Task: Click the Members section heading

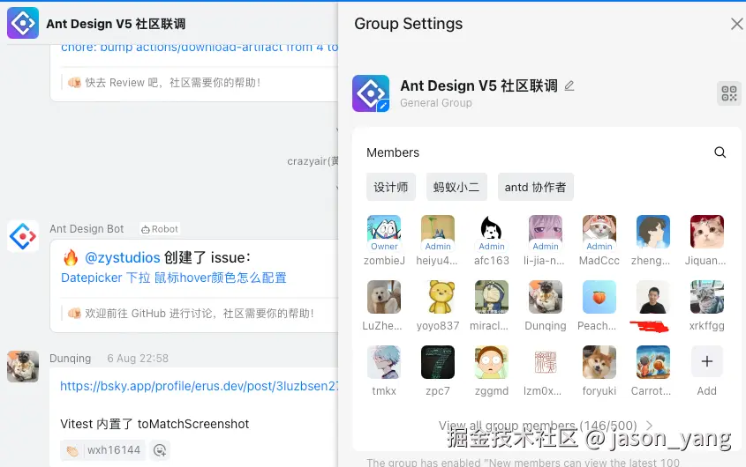Action: pyautogui.click(x=393, y=152)
